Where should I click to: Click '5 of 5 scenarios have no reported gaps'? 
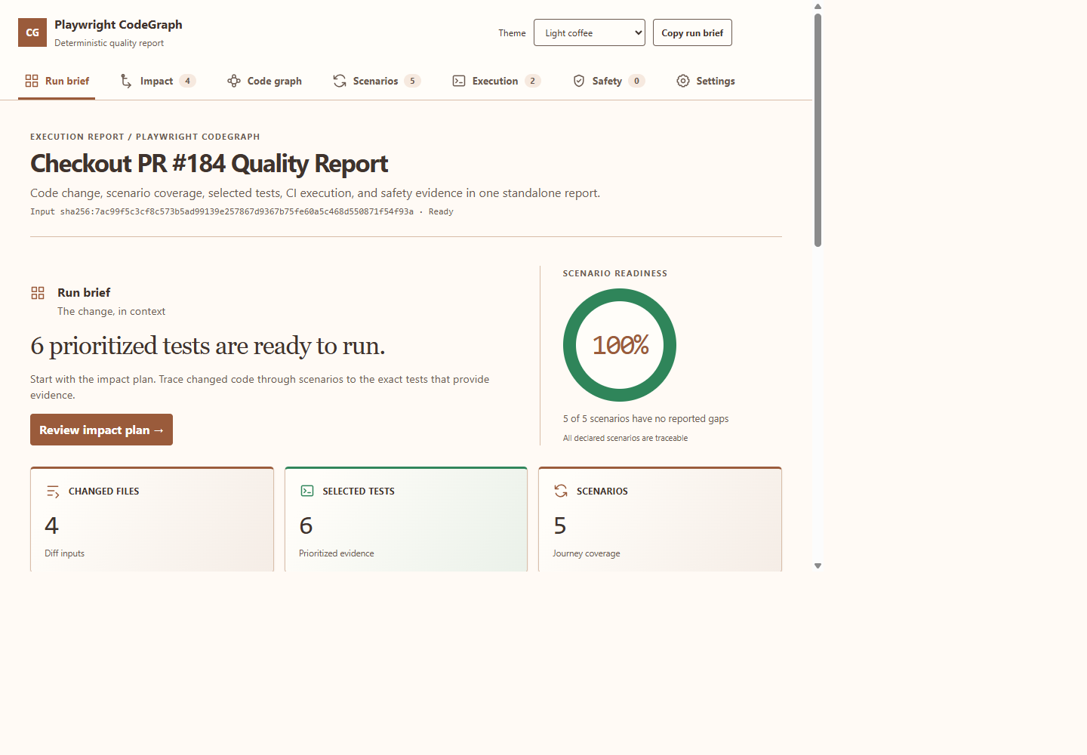pos(645,418)
